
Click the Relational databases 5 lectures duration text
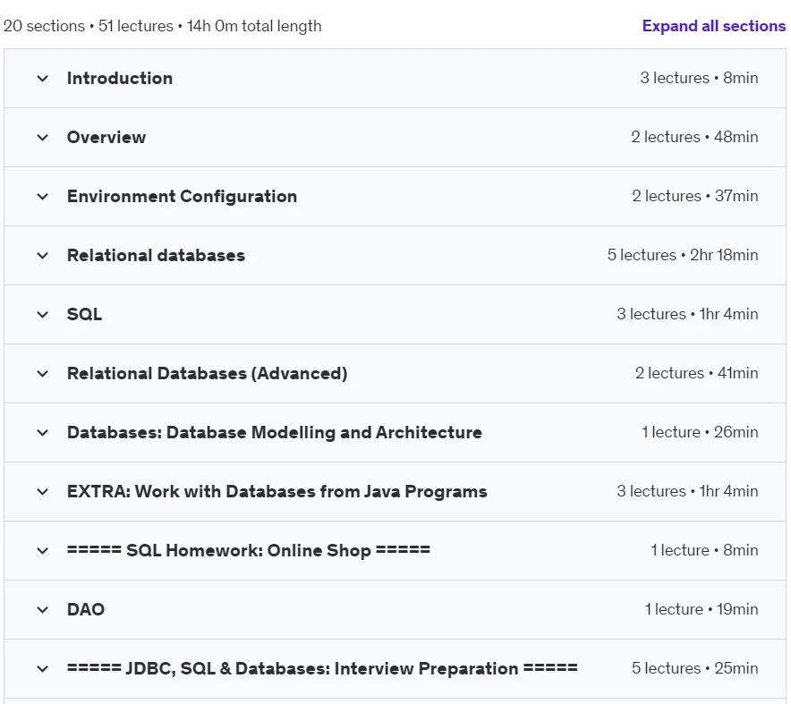coord(683,255)
